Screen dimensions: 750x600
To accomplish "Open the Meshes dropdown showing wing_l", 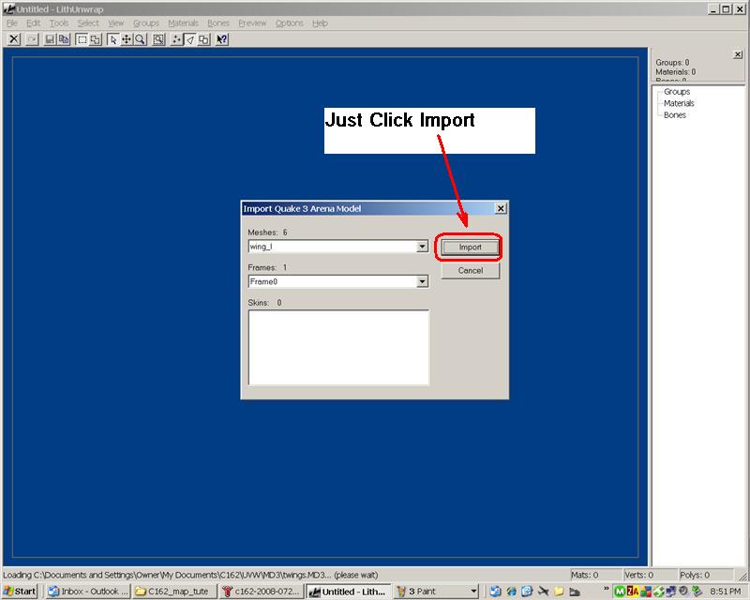I will pos(422,247).
